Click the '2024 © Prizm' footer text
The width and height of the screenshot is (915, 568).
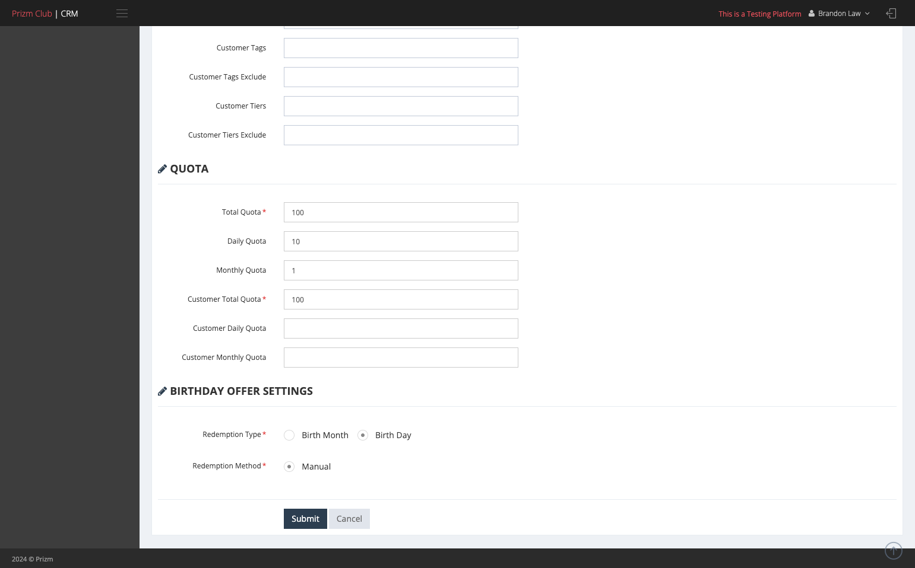(x=33, y=559)
